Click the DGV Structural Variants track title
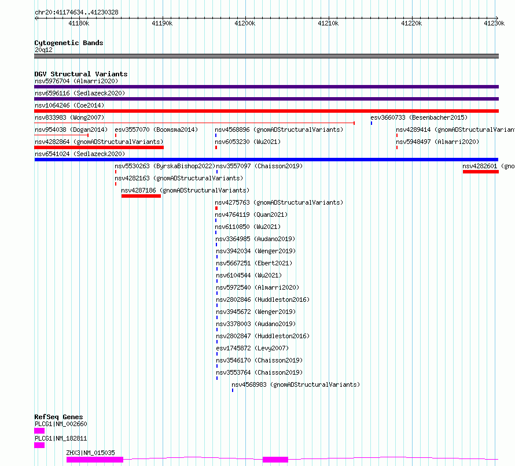This screenshot has height=466, width=515. coord(81,74)
